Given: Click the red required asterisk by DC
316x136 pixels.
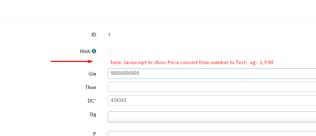Looking at the screenshot, I should click(x=95, y=100).
